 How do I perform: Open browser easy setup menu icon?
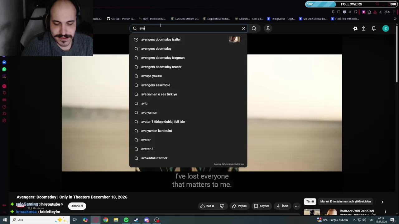(394, 12)
